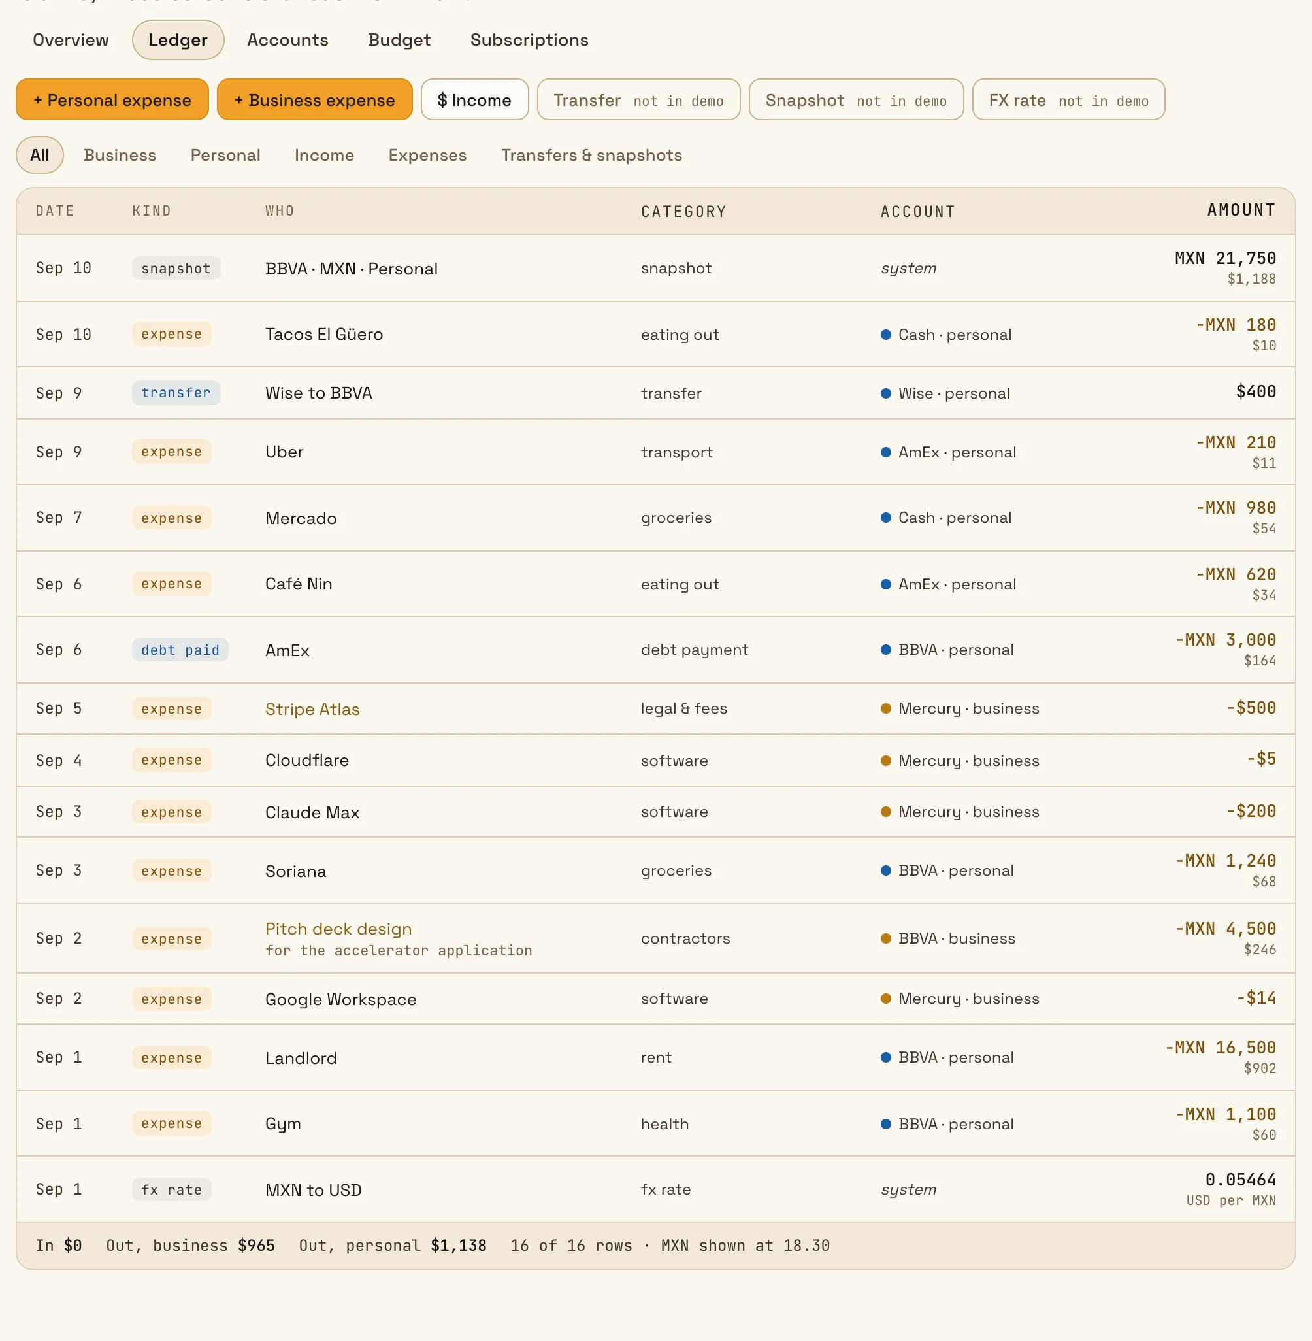Click the snapshot kind badge on Sep 10
This screenshot has height=1341, width=1312.
pos(176,268)
